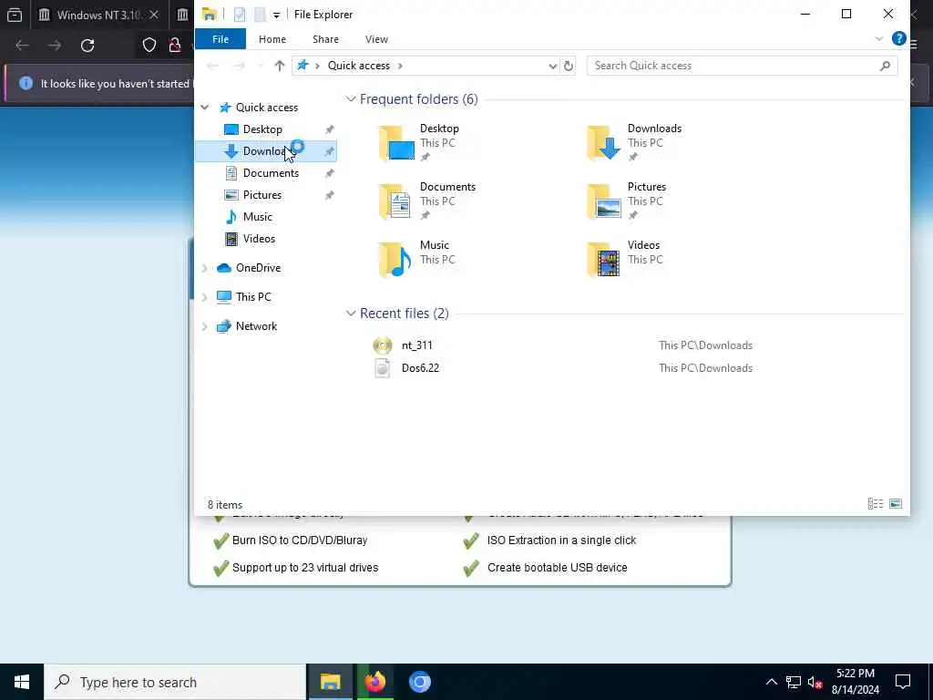933x700 pixels.
Task: Select Desktop in the navigation pane
Action: [262, 129]
